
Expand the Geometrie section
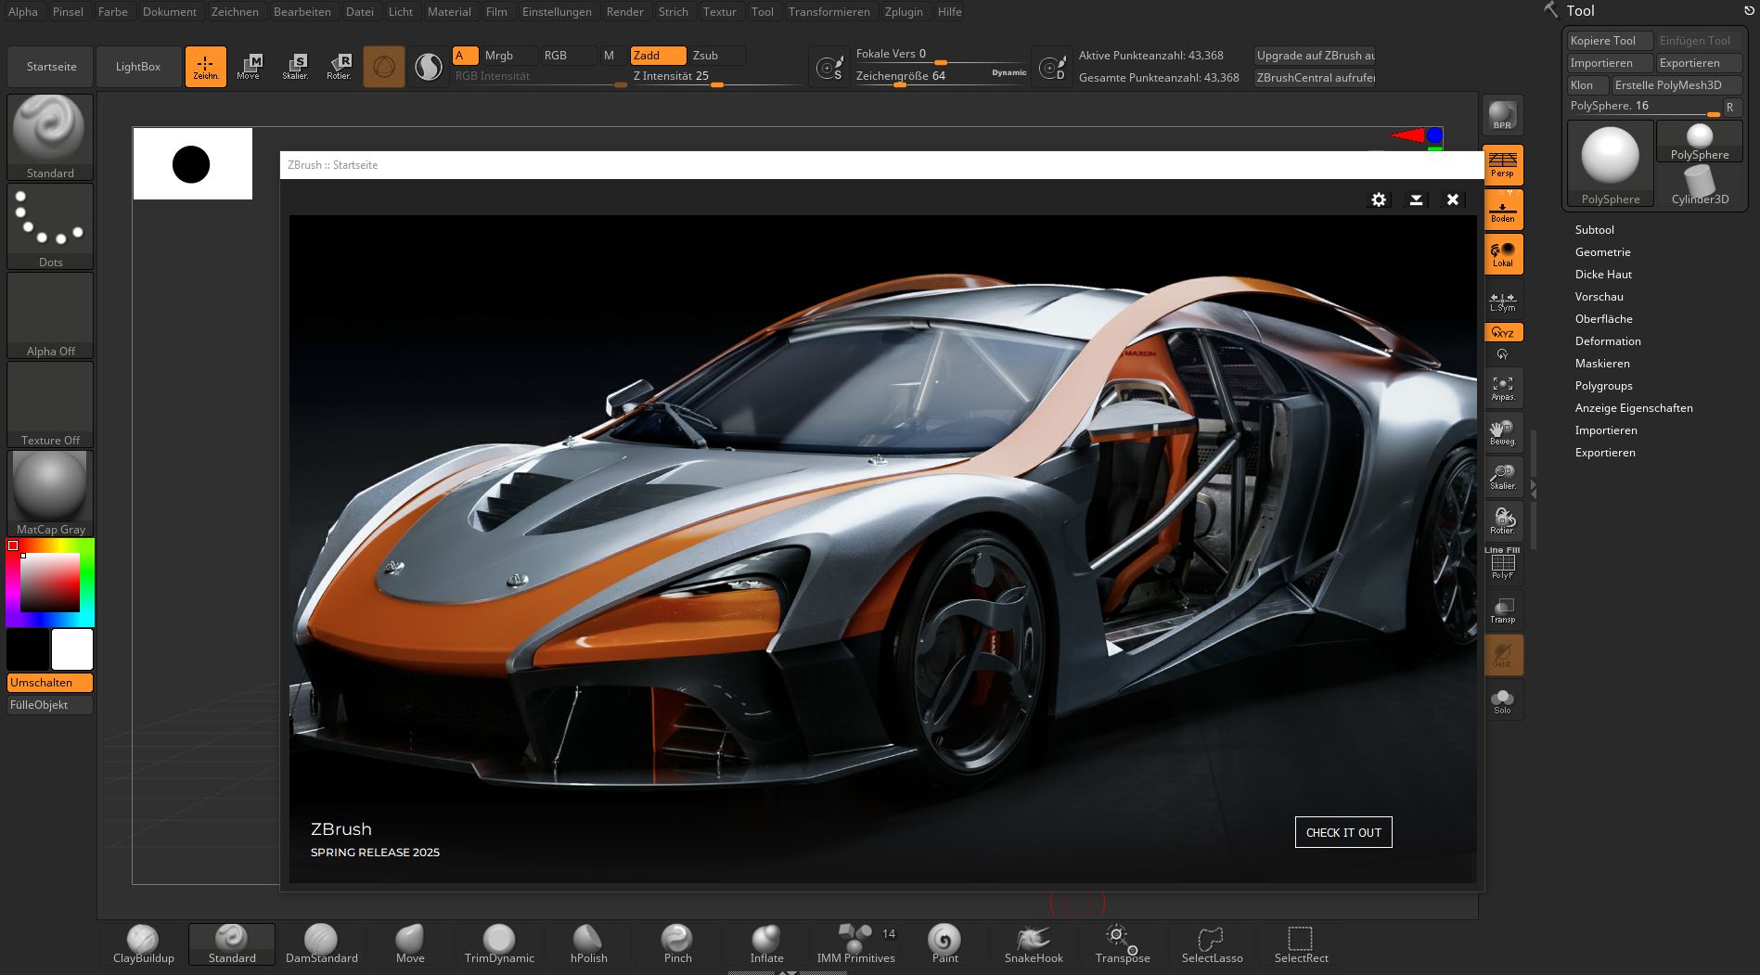(1602, 252)
